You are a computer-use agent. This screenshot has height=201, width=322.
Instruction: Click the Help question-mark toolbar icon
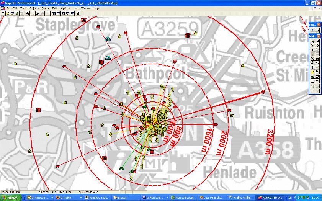[x=78, y=13]
